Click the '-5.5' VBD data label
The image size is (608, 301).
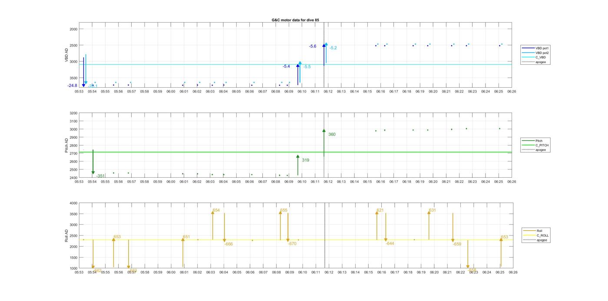307,67
